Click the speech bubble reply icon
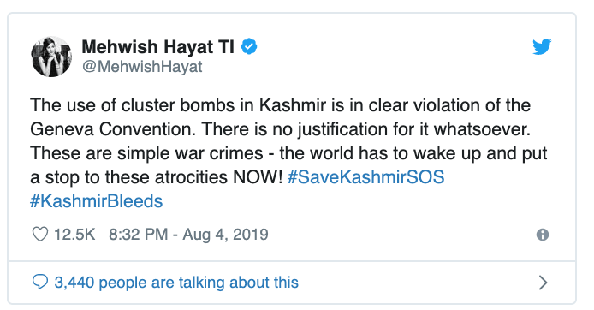 click(x=40, y=282)
